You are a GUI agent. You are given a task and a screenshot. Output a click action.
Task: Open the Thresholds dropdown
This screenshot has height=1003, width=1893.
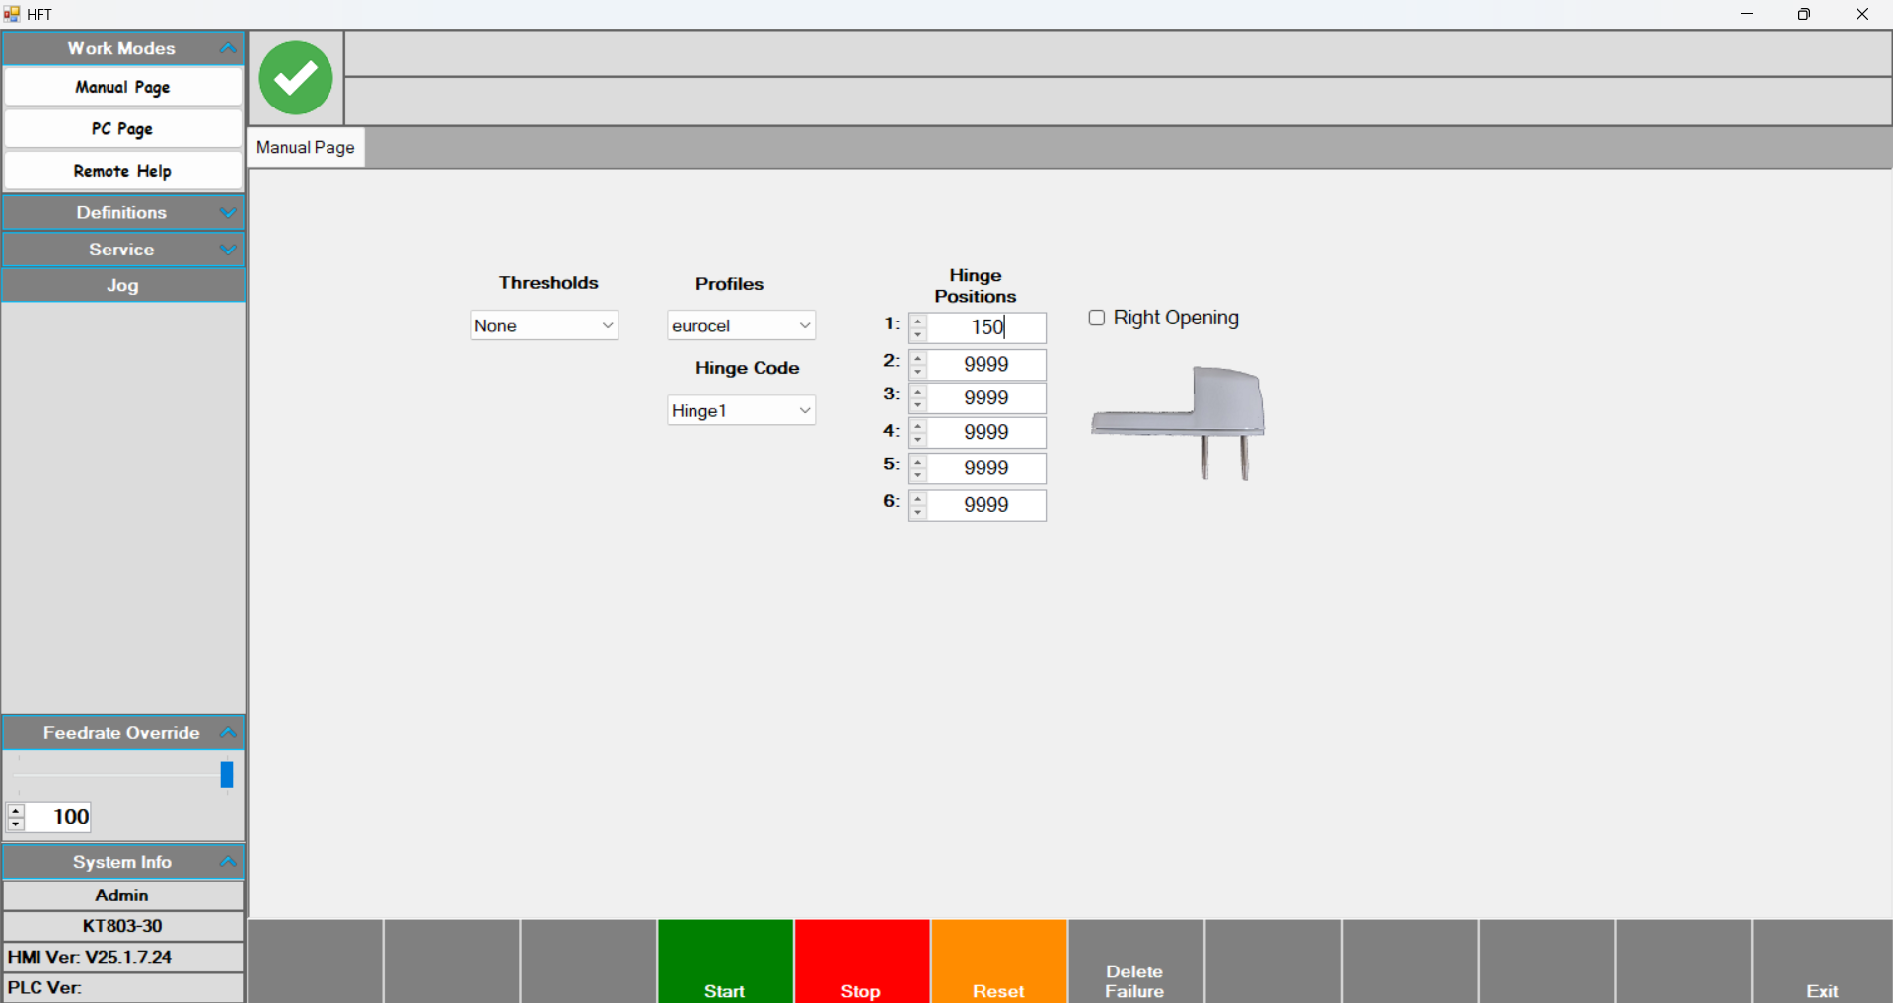click(x=544, y=325)
